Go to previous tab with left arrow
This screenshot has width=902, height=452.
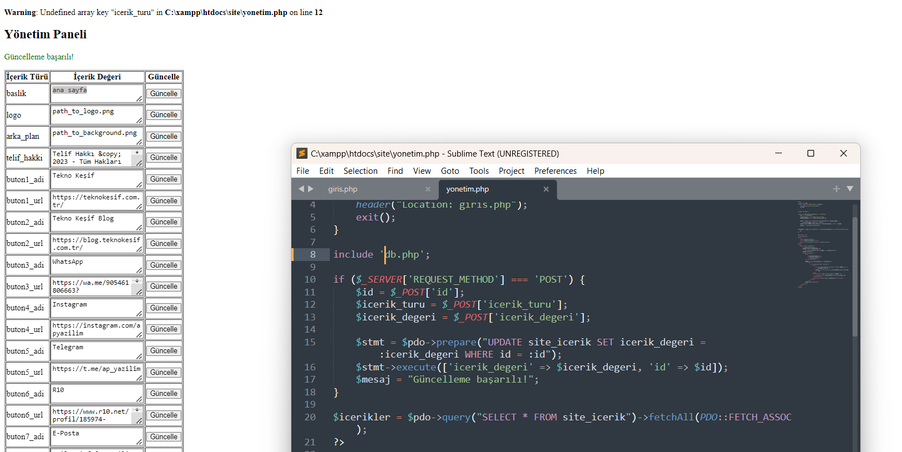[x=301, y=189]
